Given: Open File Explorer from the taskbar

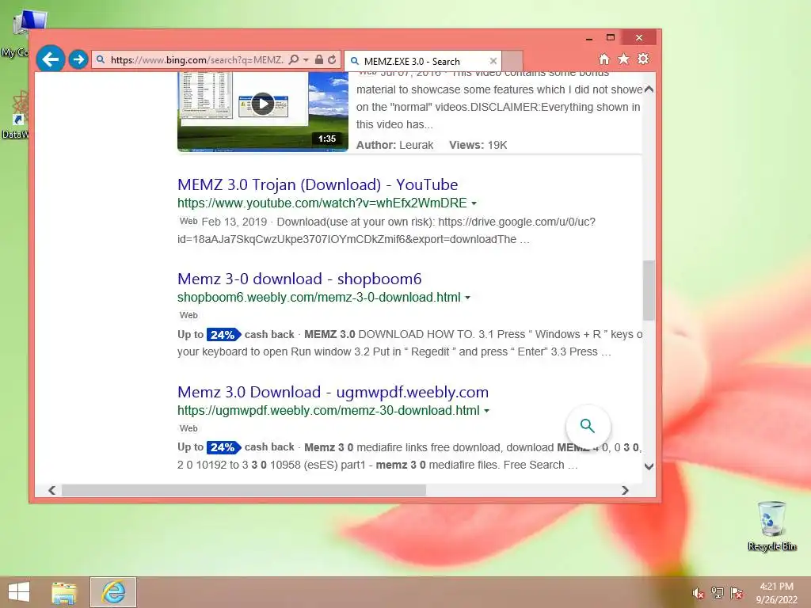Looking at the screenshot, I should pyautogui.click(x=64, y=592).
